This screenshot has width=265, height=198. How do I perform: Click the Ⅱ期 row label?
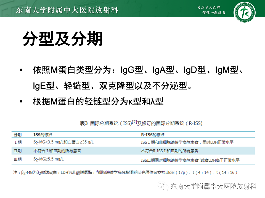pos(18,151)
